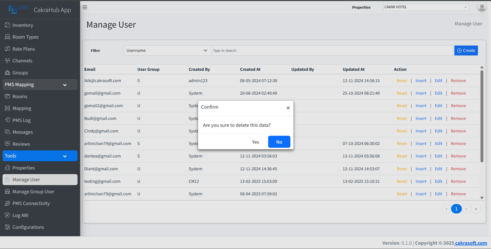Select the Room Types sidebar icon
The width and height of the screenshot is (491, 249).
tap(7, 37)
